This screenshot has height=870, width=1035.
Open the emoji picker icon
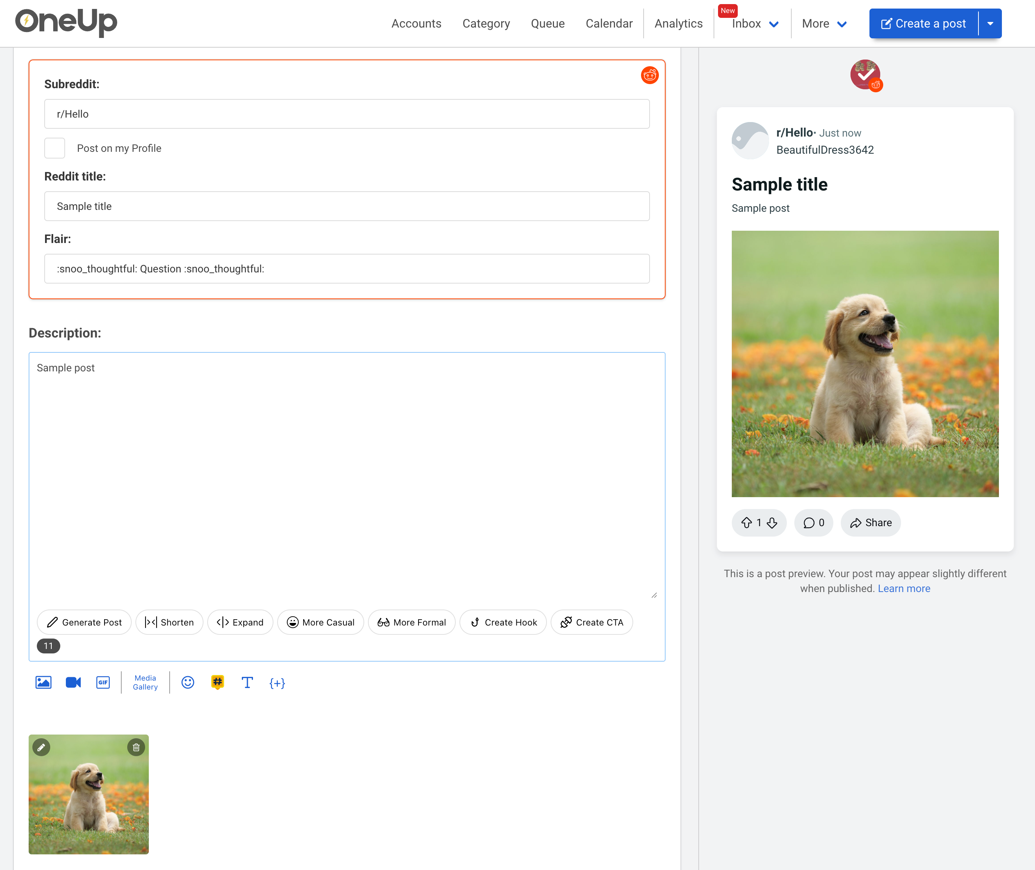tap(188, 682)
